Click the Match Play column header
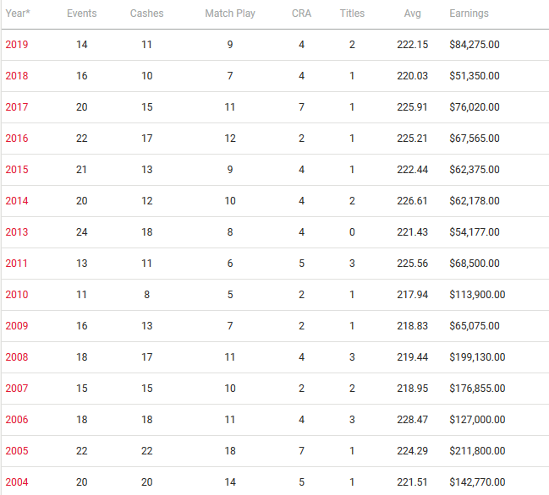 pos(230,14)
